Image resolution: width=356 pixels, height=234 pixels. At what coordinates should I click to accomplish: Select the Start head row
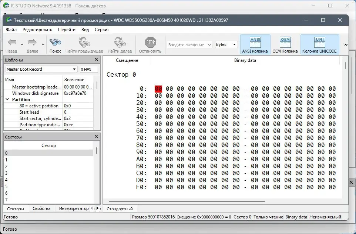tap(48, 112)
